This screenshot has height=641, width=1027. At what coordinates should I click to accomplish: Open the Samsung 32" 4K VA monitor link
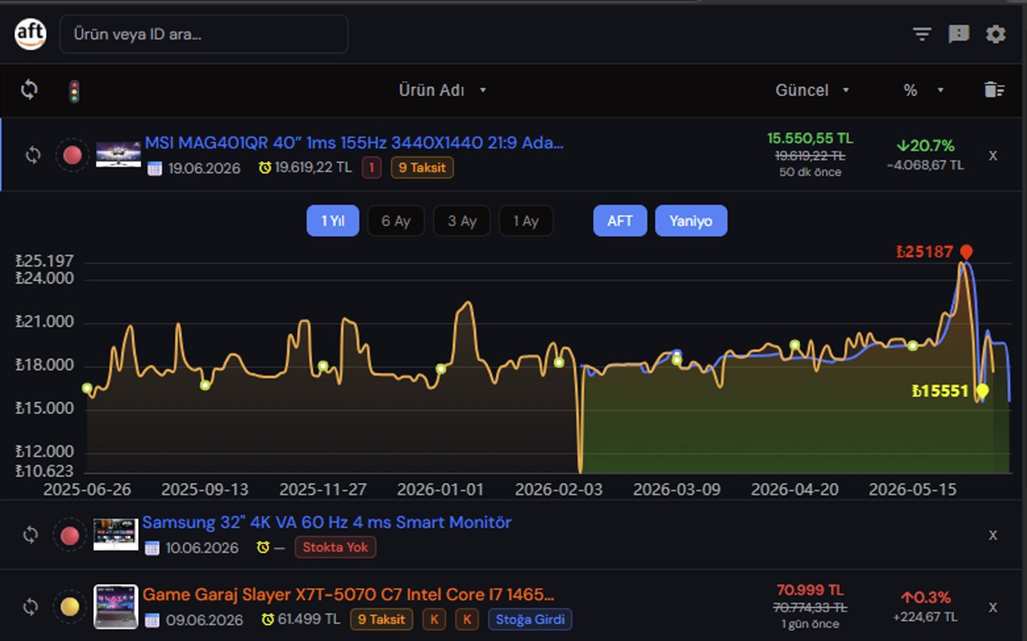[327, 522]
